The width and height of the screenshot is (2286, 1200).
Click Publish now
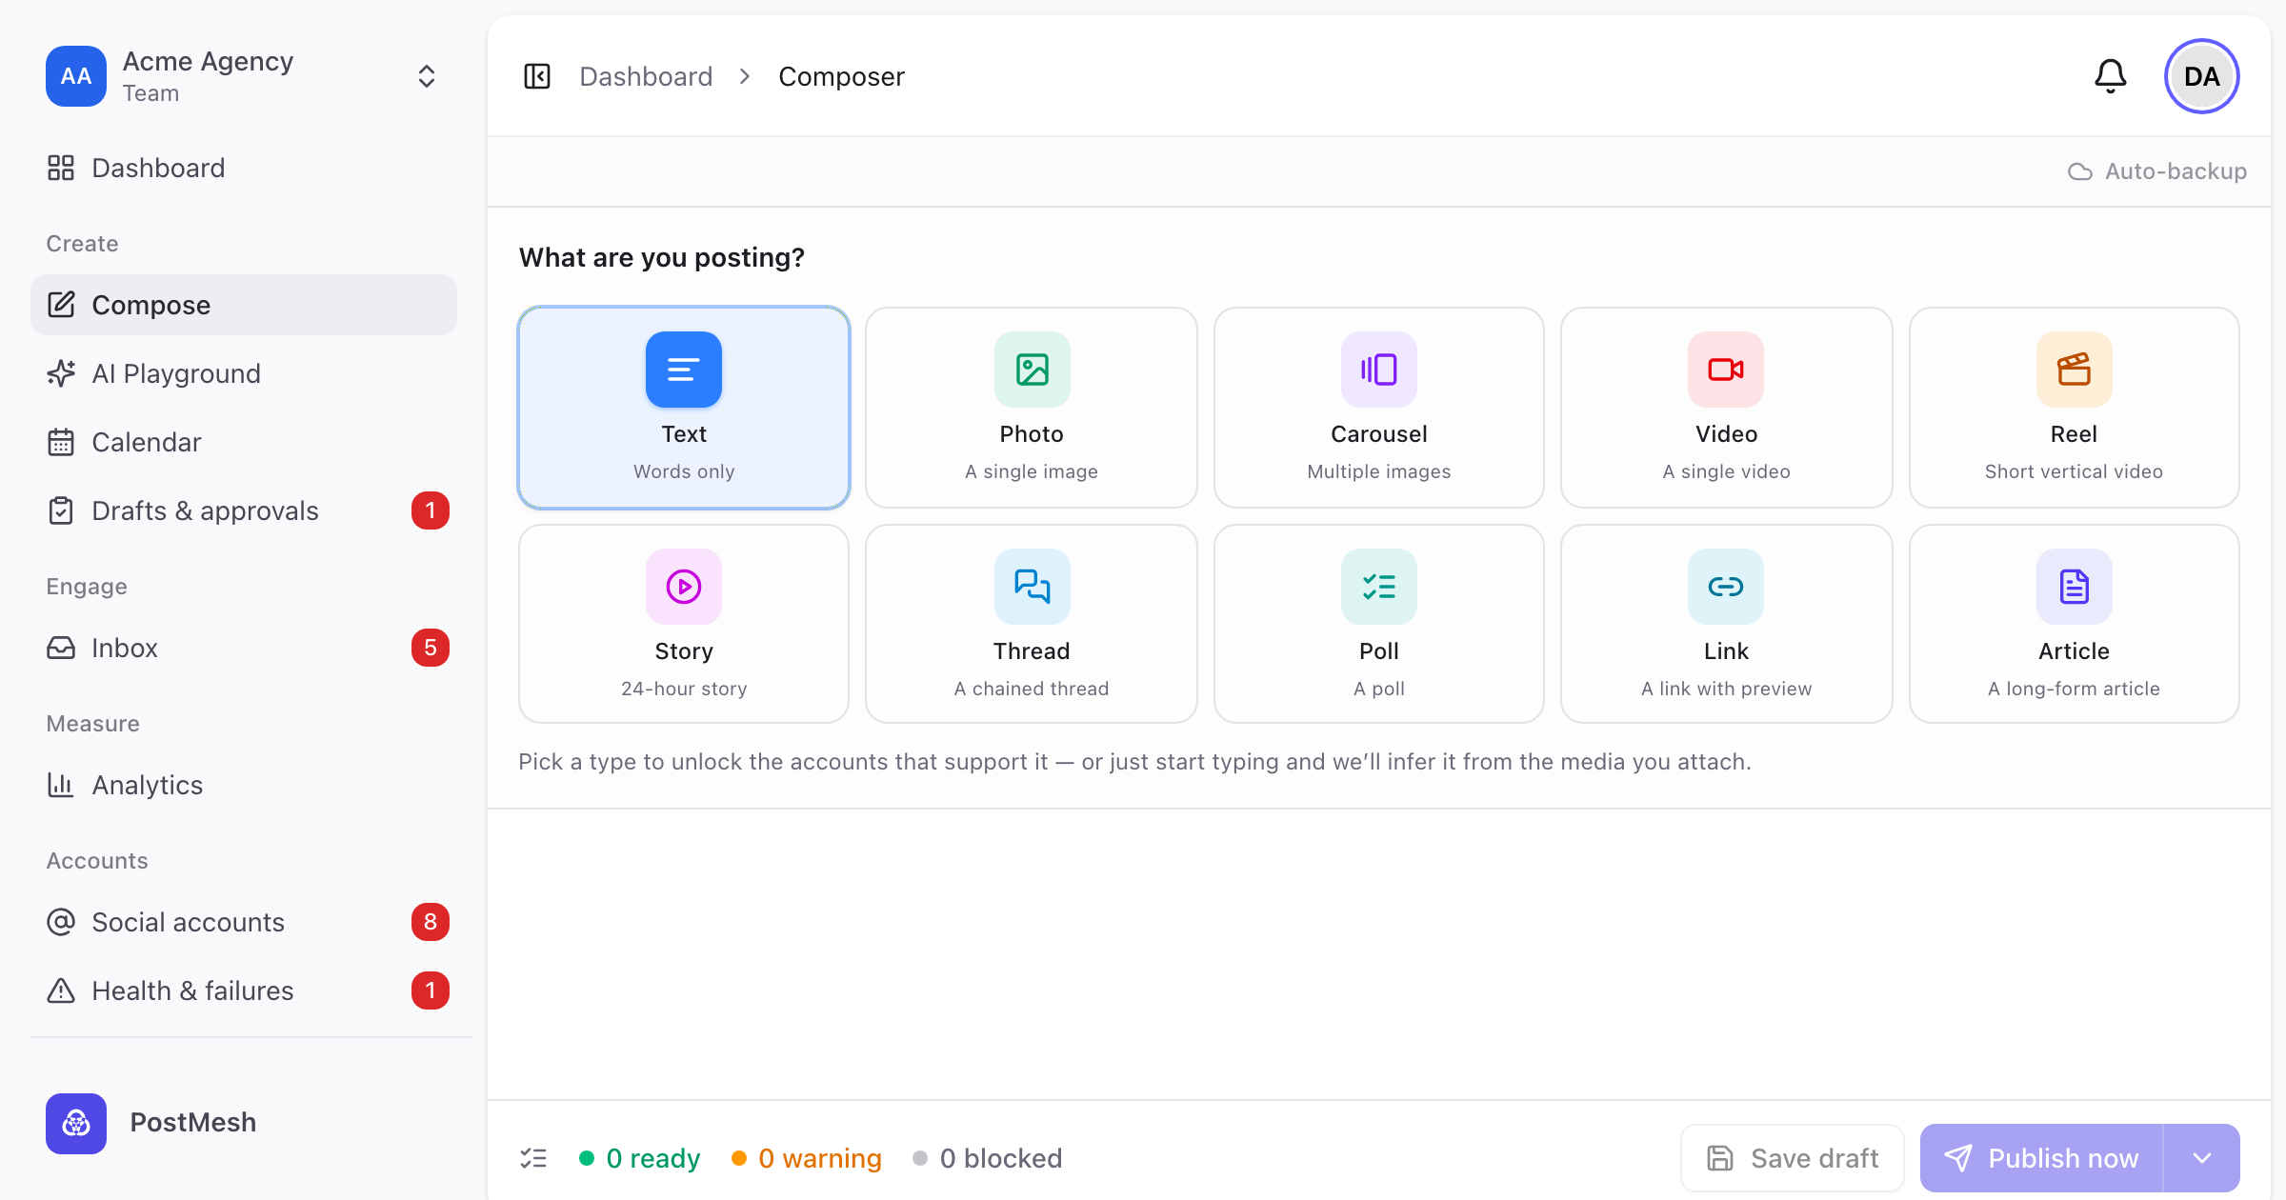2041,1158
